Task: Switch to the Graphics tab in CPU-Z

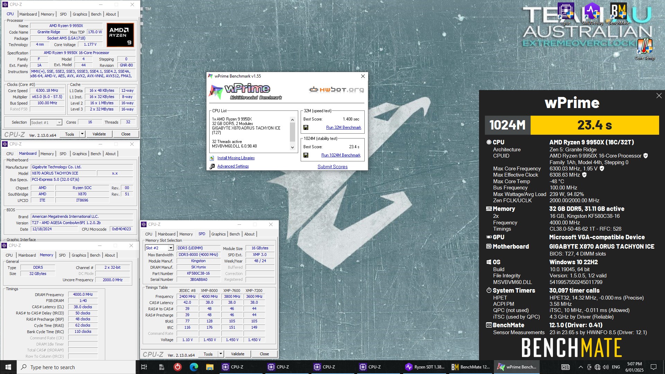Action: (x=80, y=14)
